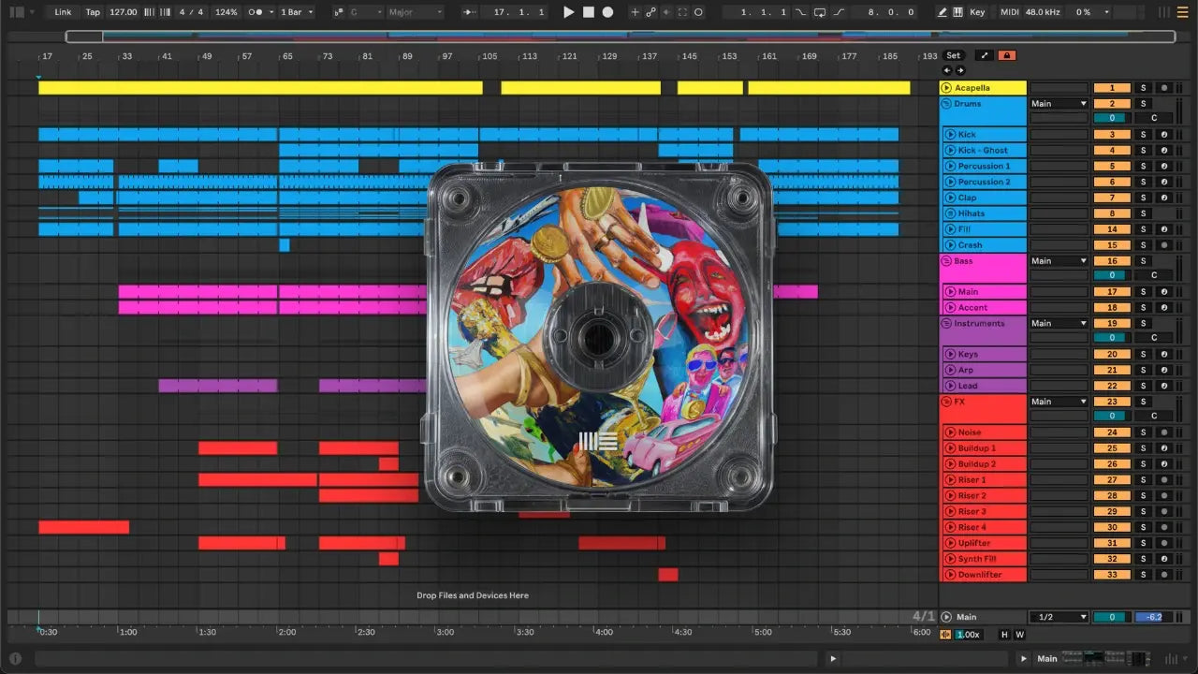Screen dimensions: 1198x674
Task: Click the Arrangement Record button
Action: 608,12
